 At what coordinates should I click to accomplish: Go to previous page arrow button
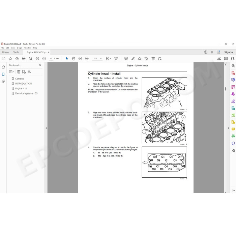coord(37,59)
